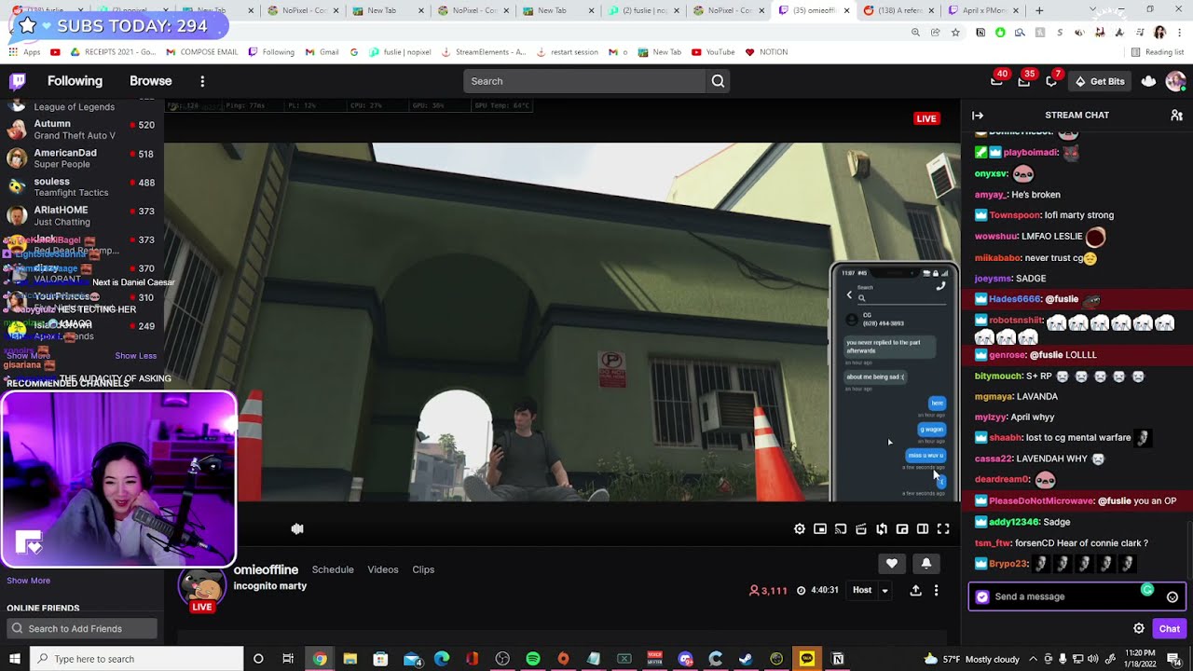Toggle mini player mode
The width and height of the screenshot is (1193, 671).
click(820, 529)
